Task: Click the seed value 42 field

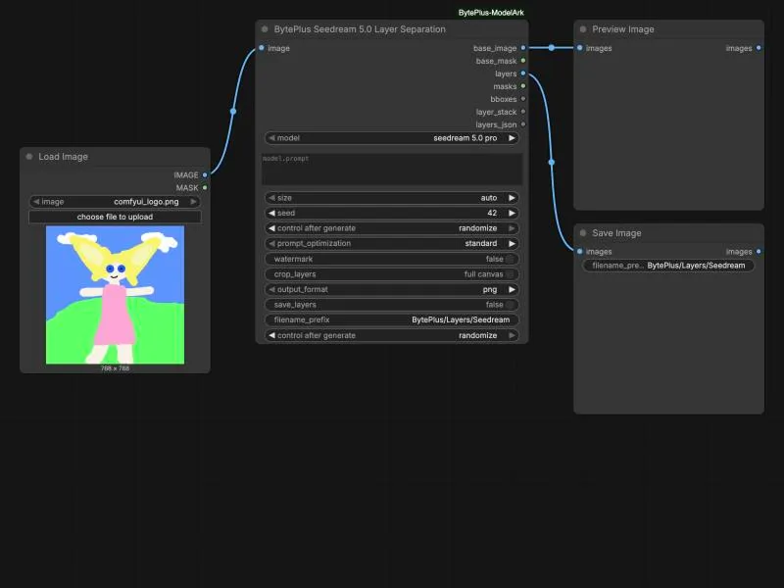Action: tap(391, 213)
